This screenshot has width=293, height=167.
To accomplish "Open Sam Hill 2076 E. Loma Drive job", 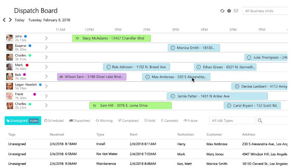I will 130,106.
